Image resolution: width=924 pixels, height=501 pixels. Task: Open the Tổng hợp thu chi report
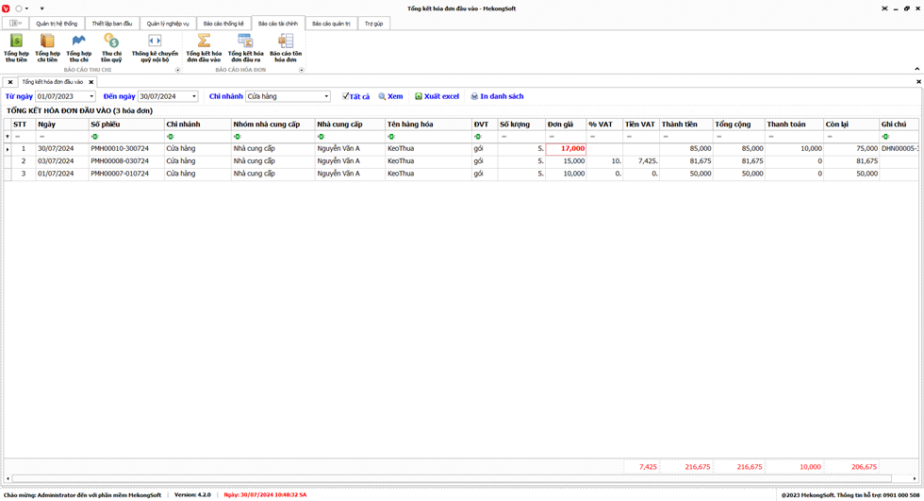pos(79,47)
